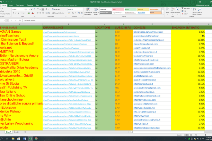Open font name dropdown Calibri
The width and height of the screenshot is (212, 141).
pyautogui.click(x=24, y=9)
